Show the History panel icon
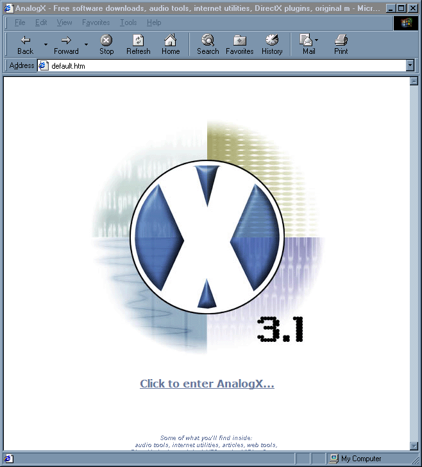Screen dimensions: 422x467 tap(272, 40)
